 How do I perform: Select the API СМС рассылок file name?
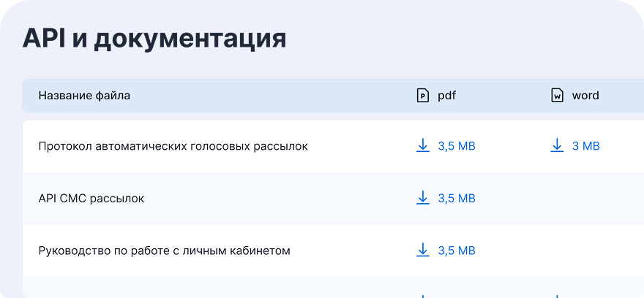91,198
